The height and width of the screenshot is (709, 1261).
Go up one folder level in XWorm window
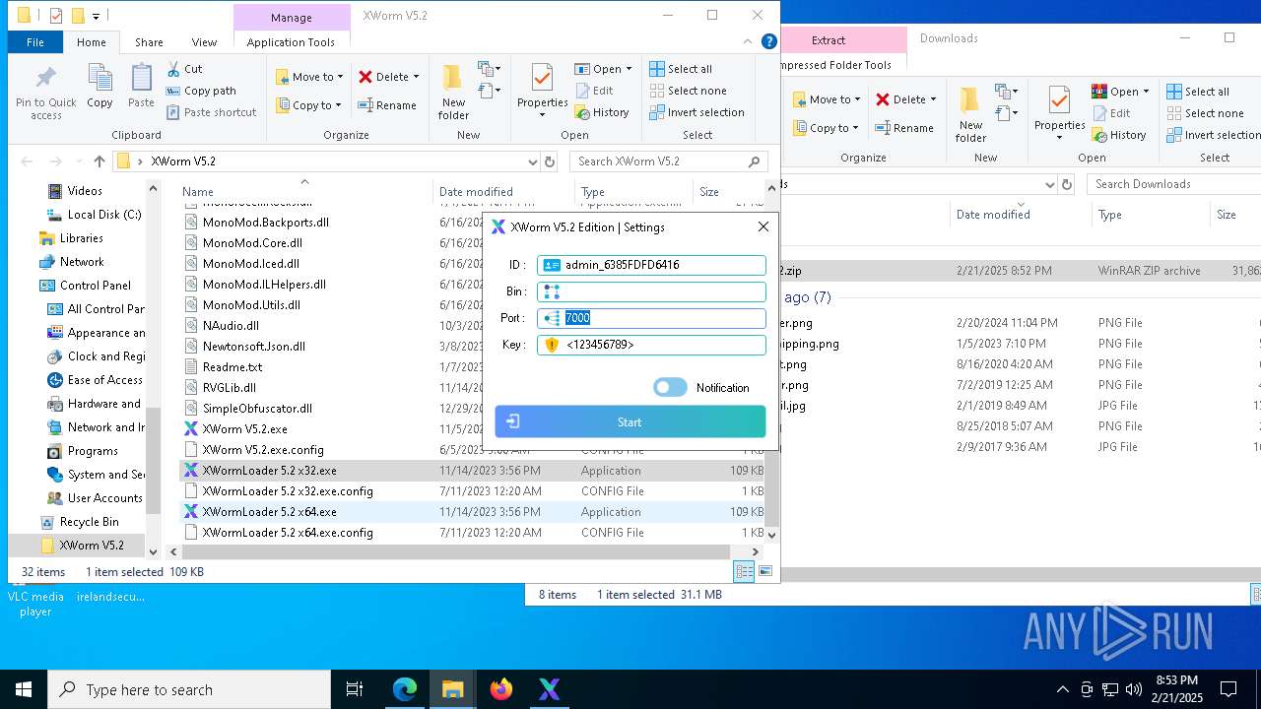(x=100, y=161)
